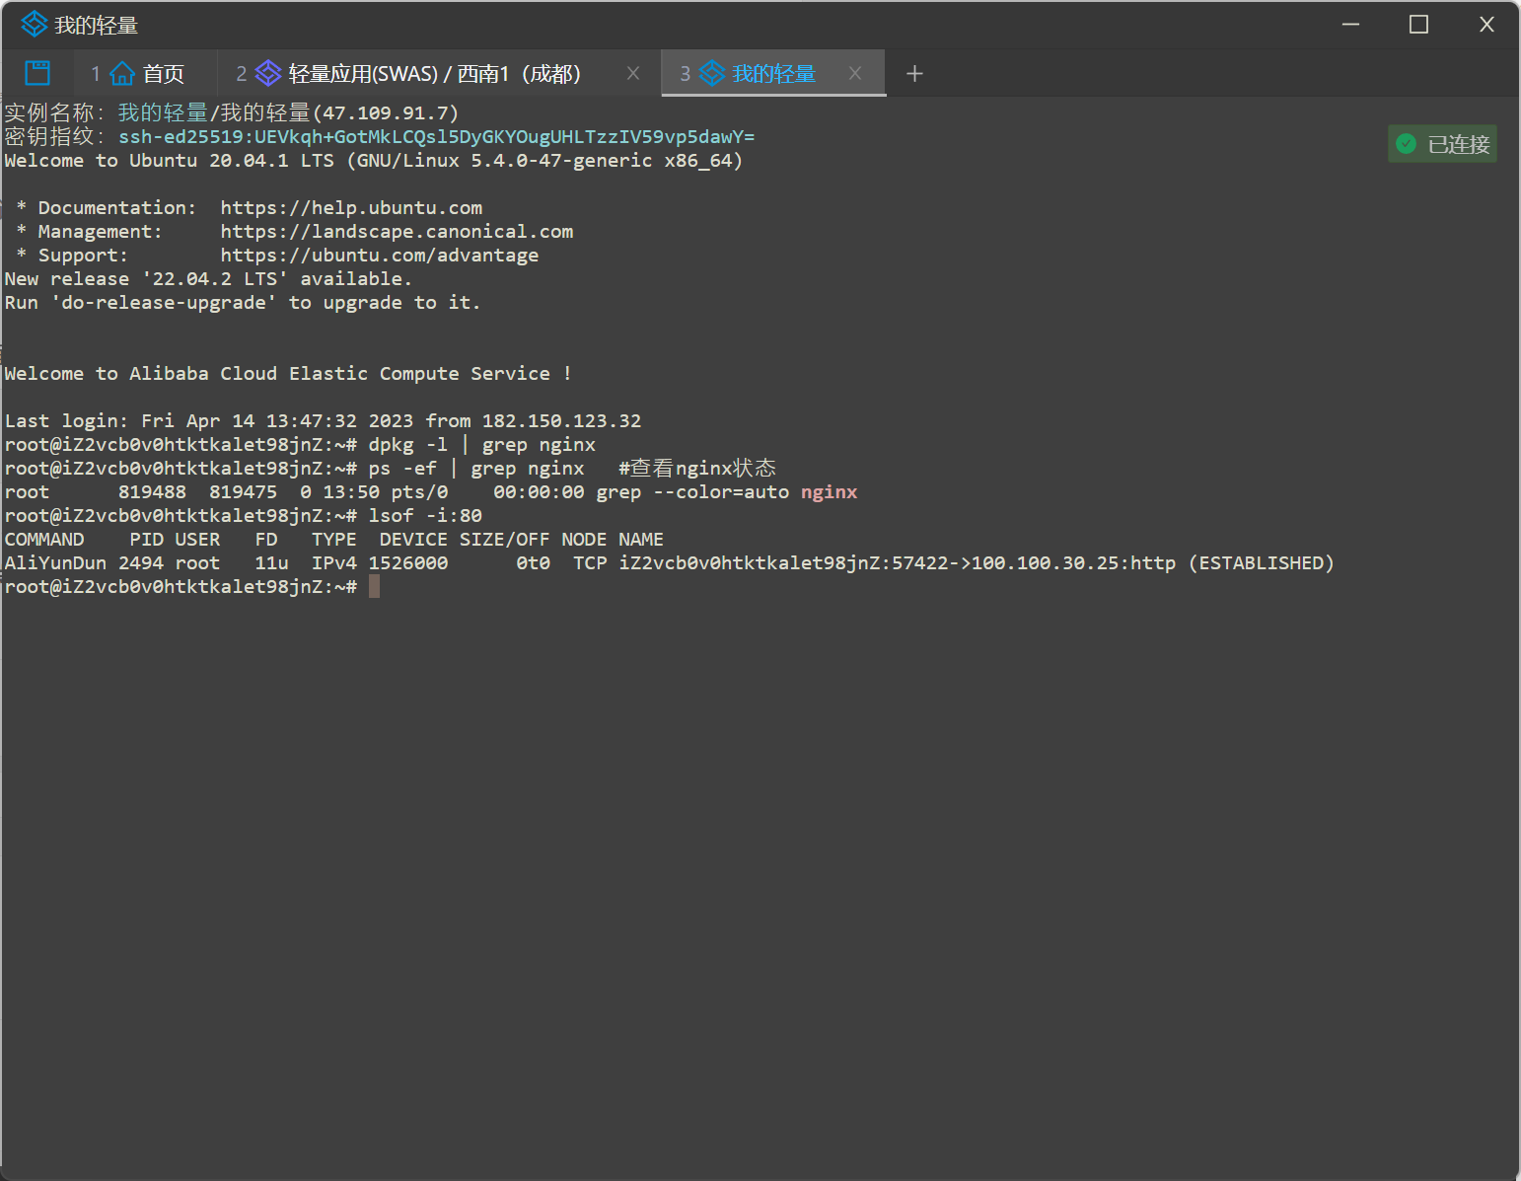The image size is (1521, 1181).
Task: Close the 轻量应用(SWAS) tab
Action: (633, 73)
